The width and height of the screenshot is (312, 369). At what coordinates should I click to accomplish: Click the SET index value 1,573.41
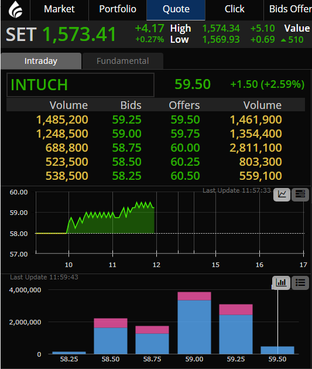pyautogui.click(x=79, y=35)
